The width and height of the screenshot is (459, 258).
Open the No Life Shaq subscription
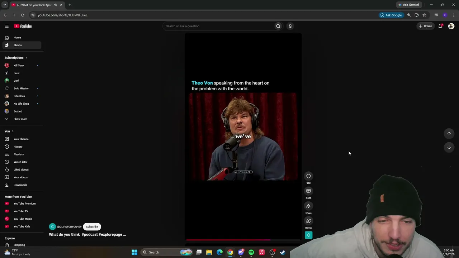pos(21,104)
